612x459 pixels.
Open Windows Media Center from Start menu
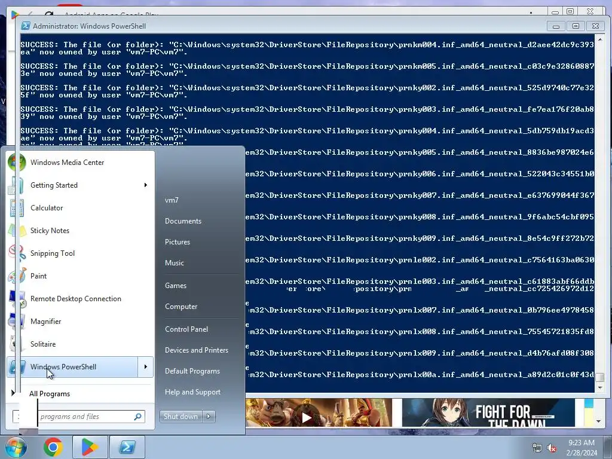(80, 163)
